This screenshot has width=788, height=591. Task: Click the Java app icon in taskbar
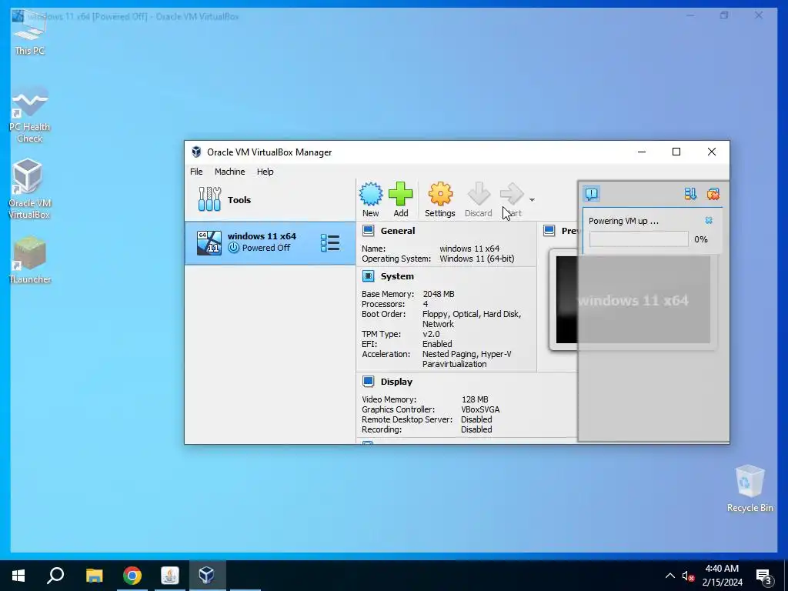point(170,576)
